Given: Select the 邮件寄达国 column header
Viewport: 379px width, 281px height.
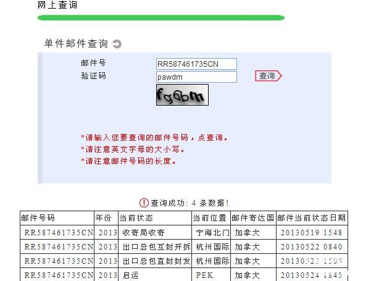Looking at the screenshot, I should pyautogui.click(x=253, y=218).
